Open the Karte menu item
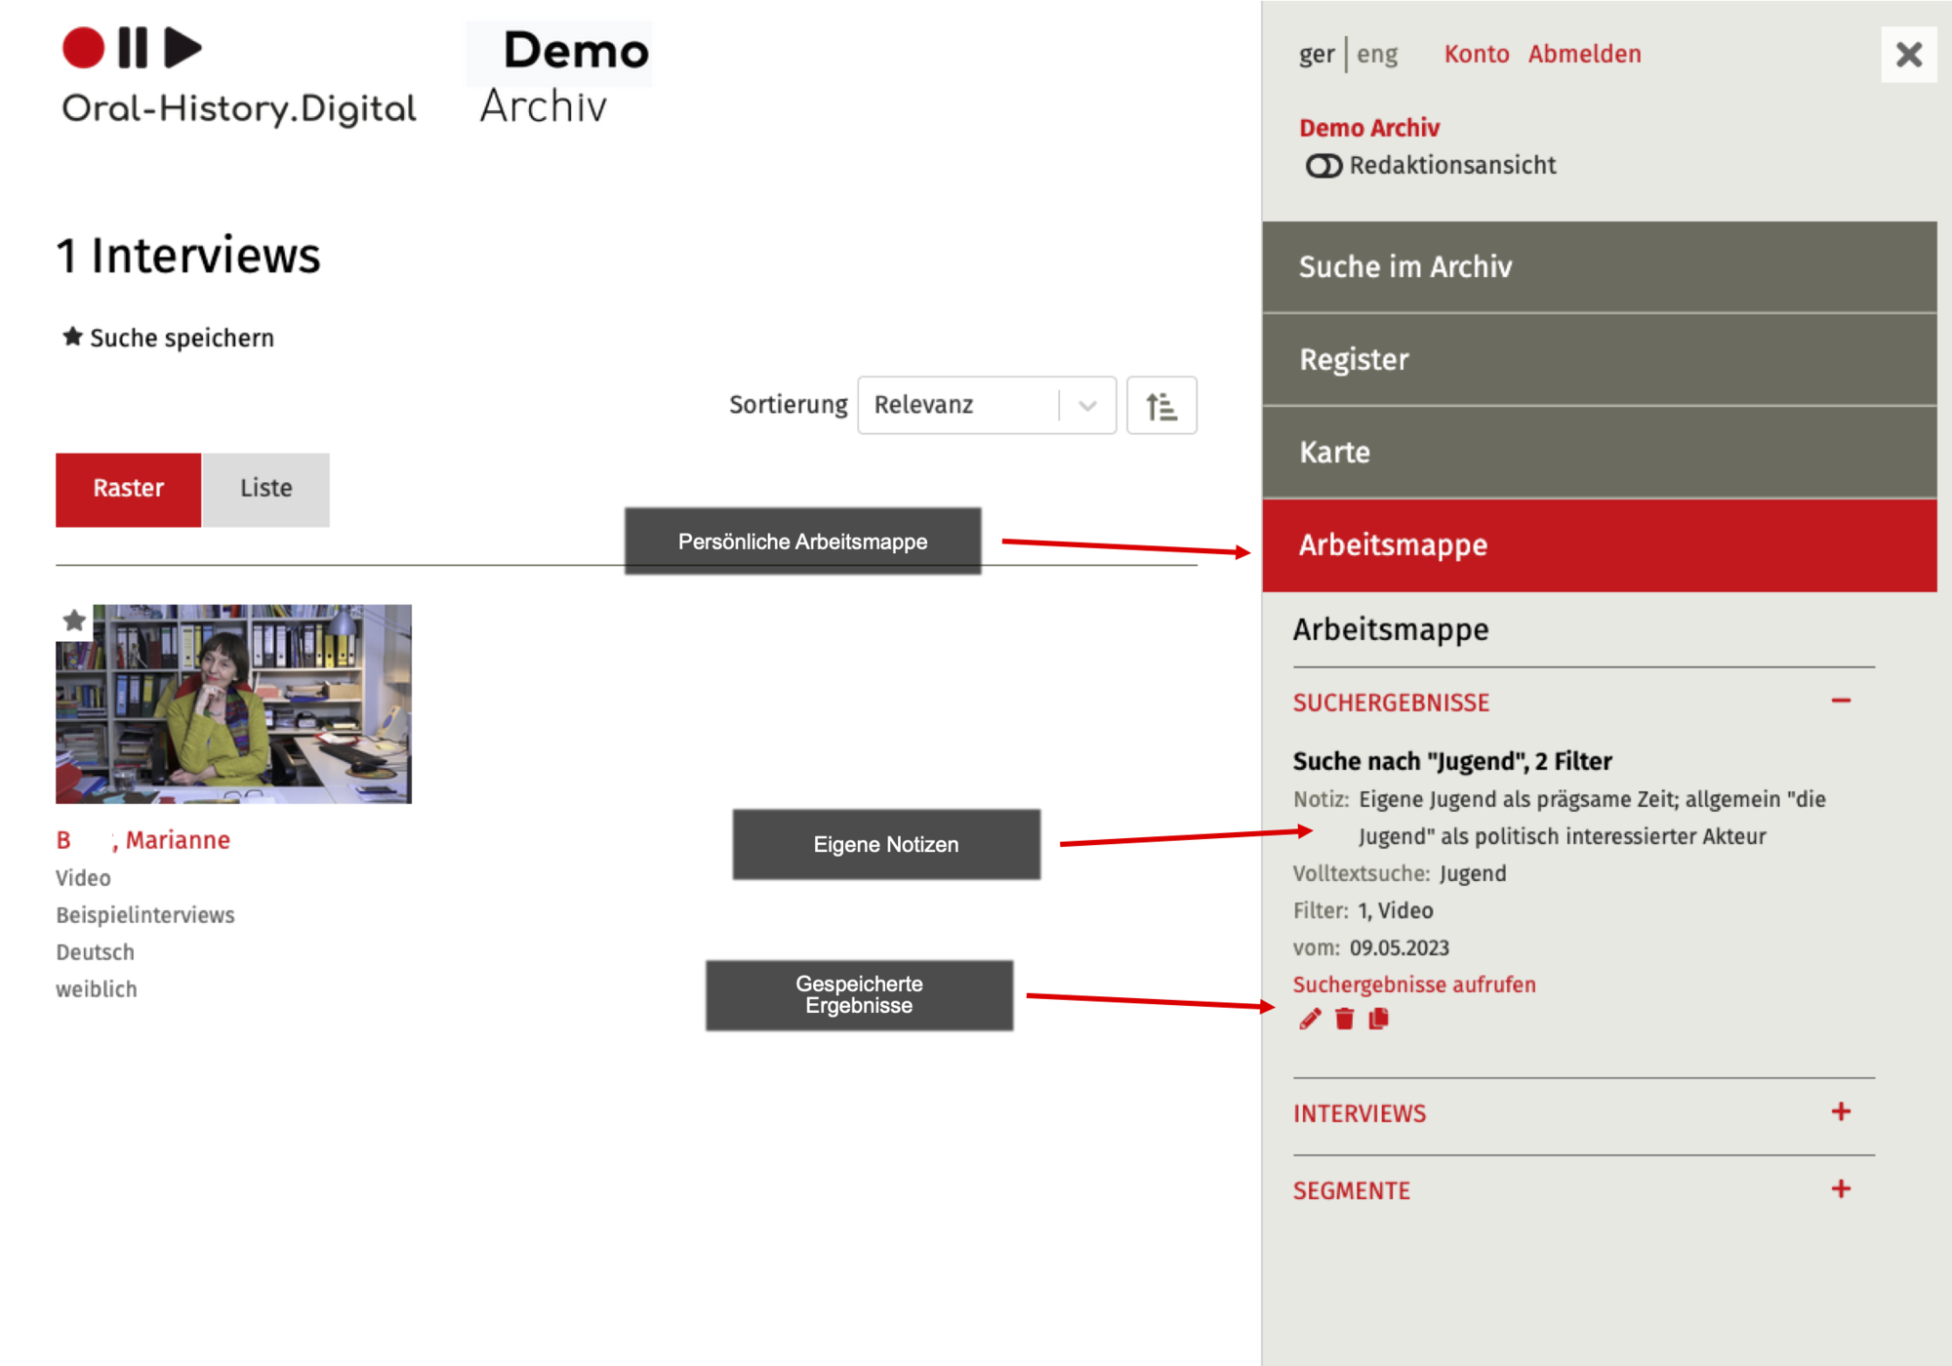1952x1366 pixels. [x=1598, y=452]
